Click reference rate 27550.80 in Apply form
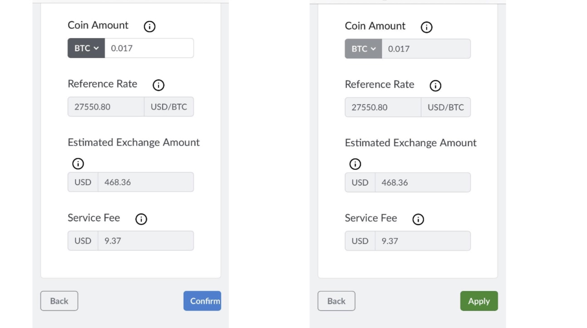The image size is (587, 328). [383, 107]
